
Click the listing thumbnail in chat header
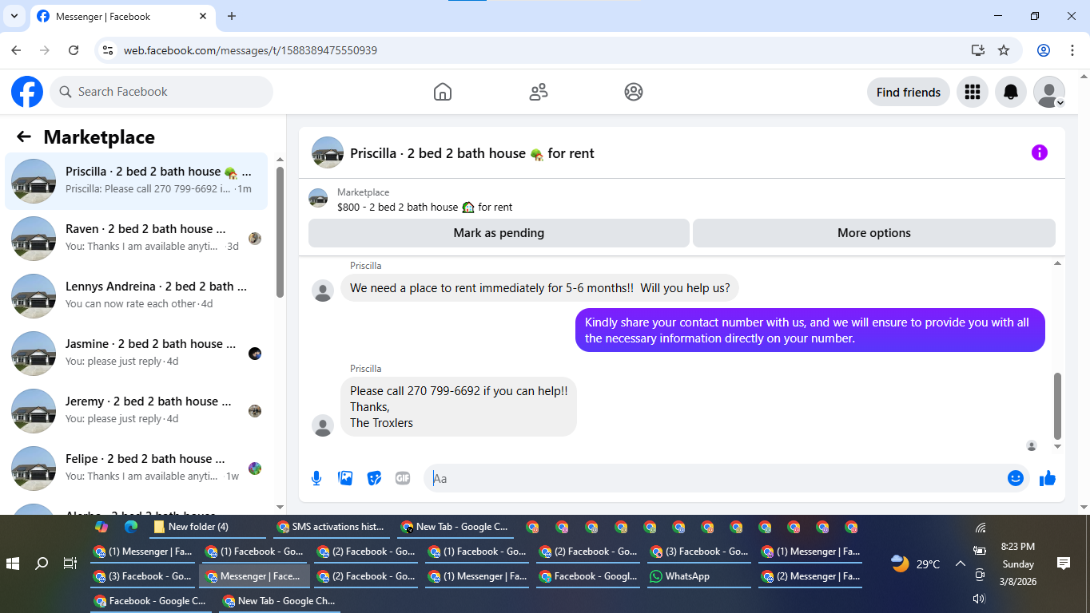click(x=328, y=152)
